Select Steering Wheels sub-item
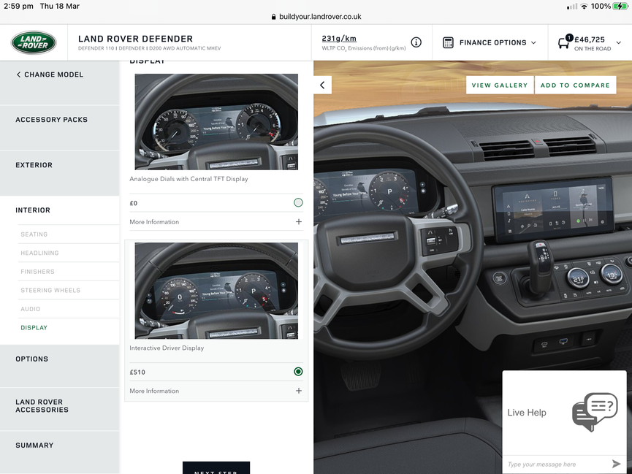The width and height of the screenshot is (632, 474). point(69,290)
